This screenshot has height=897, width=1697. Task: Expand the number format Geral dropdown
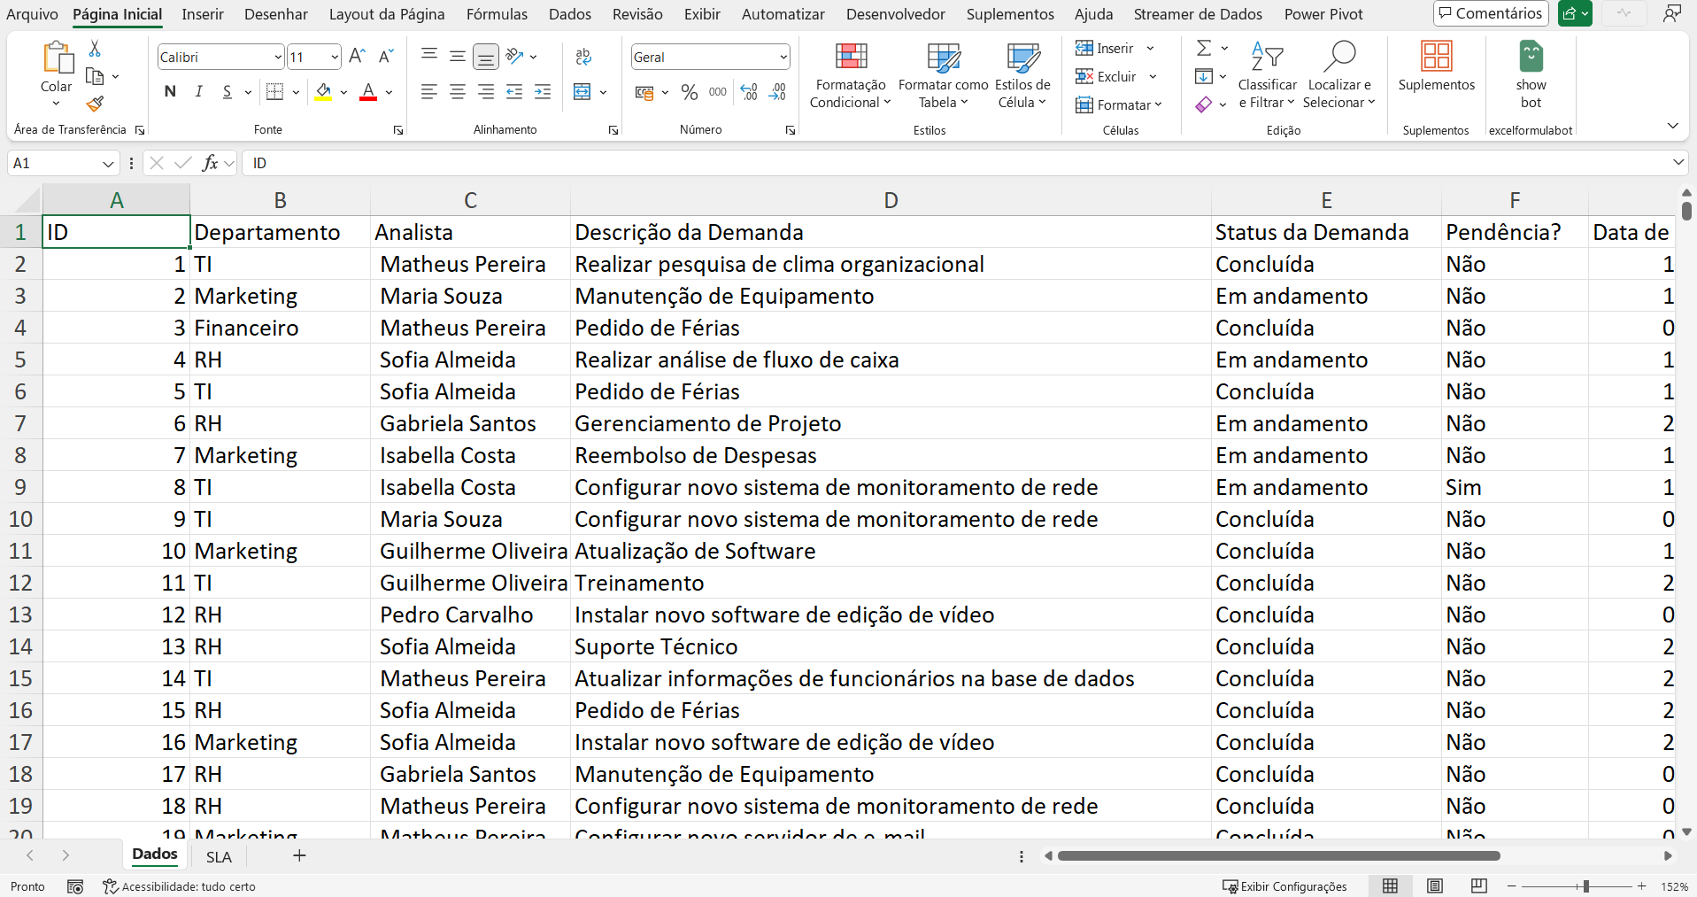783,58
